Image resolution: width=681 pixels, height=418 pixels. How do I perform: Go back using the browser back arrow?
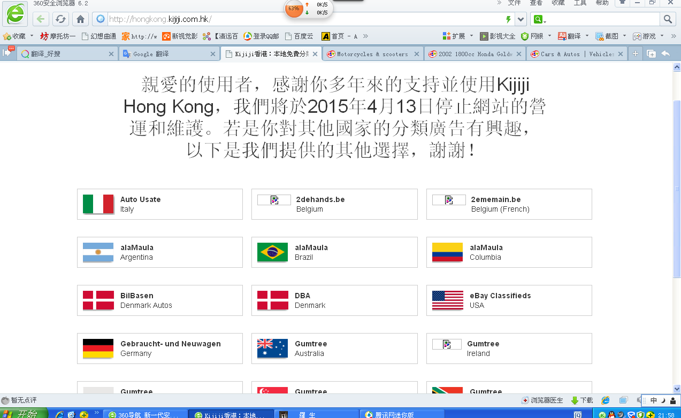point(41,19)
